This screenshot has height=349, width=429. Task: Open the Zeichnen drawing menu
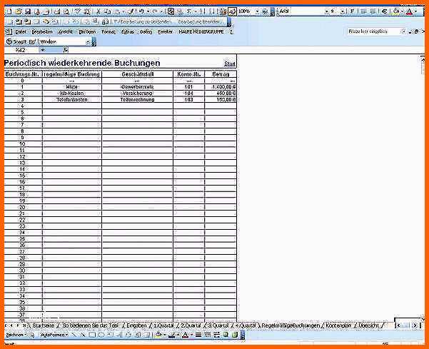pos(16,335)
